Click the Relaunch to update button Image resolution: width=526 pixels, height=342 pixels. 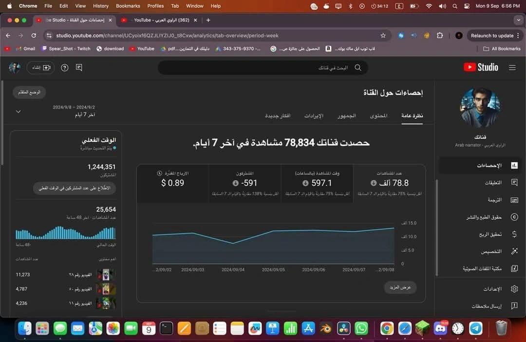tap(492, 36)
